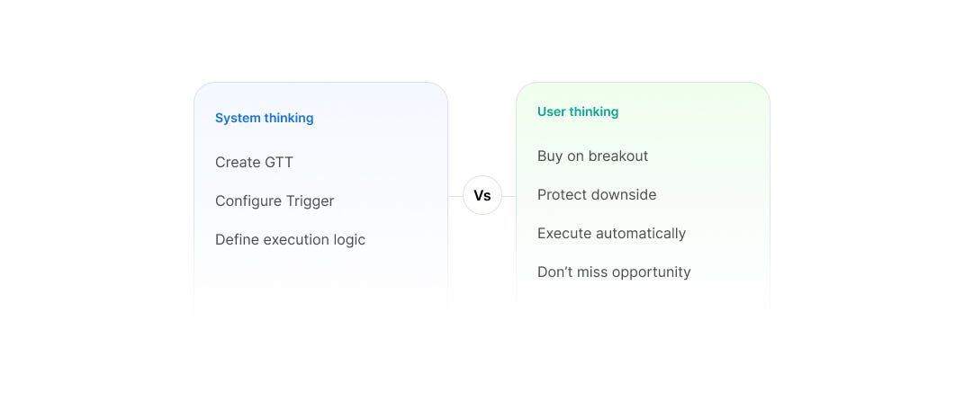Select the User thinking heading
The image size is (964, 419).
click(x=578, y=111)
